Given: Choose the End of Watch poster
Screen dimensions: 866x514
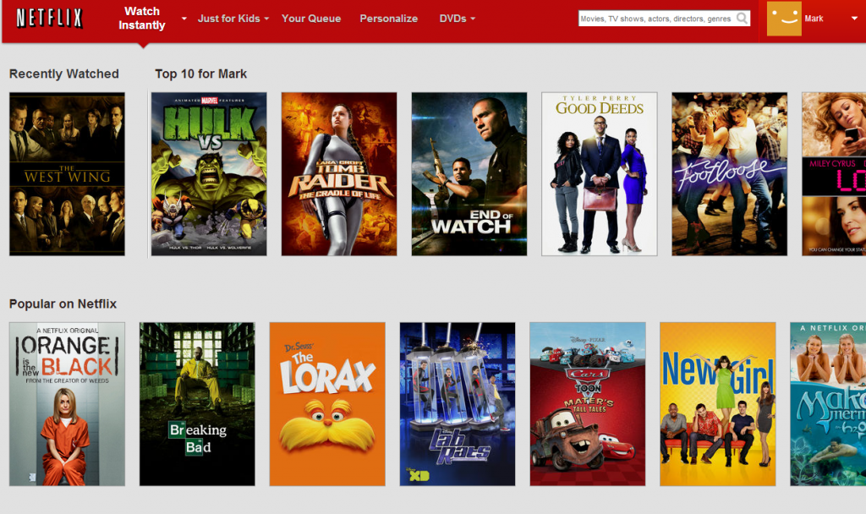Looking at the screenshot, I should 469,174.
